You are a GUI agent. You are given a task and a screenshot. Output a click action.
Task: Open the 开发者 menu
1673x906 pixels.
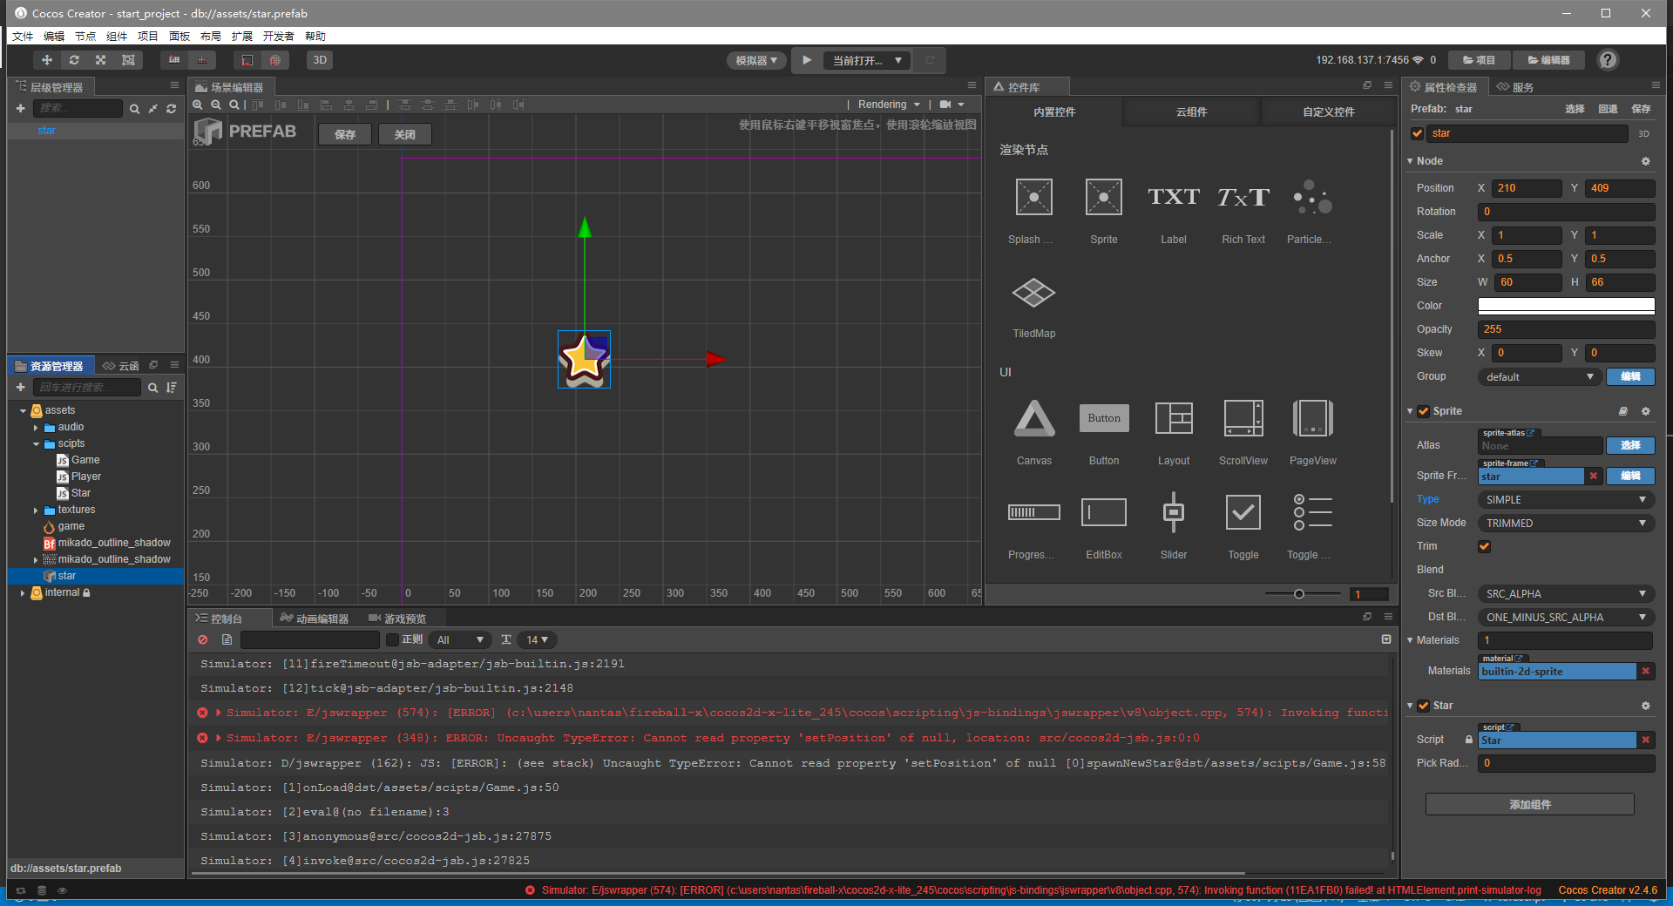point(279,36)
